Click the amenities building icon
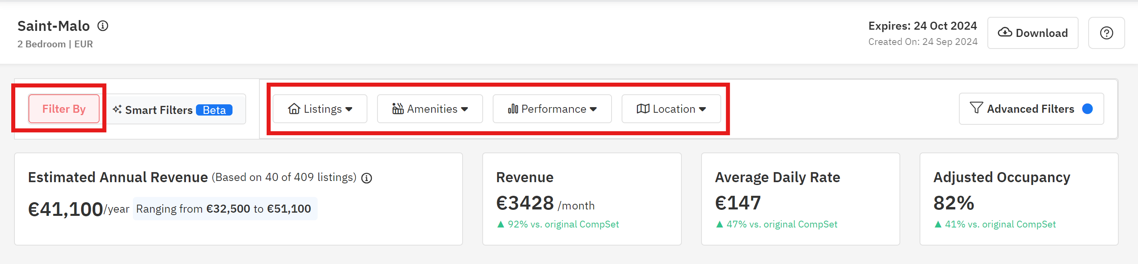Screen dimensions: 1138x264 [x=397, y=109]
